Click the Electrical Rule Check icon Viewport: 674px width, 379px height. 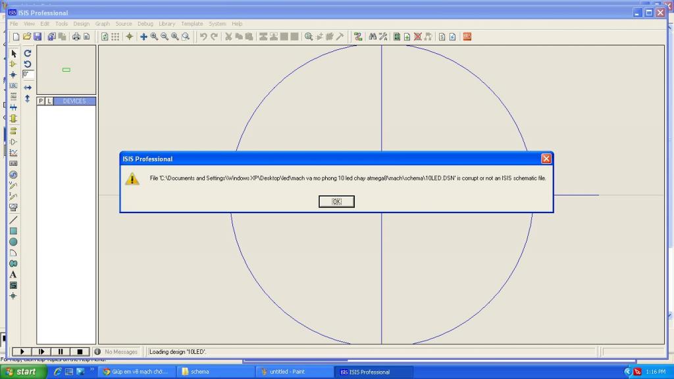pos(453,37)
